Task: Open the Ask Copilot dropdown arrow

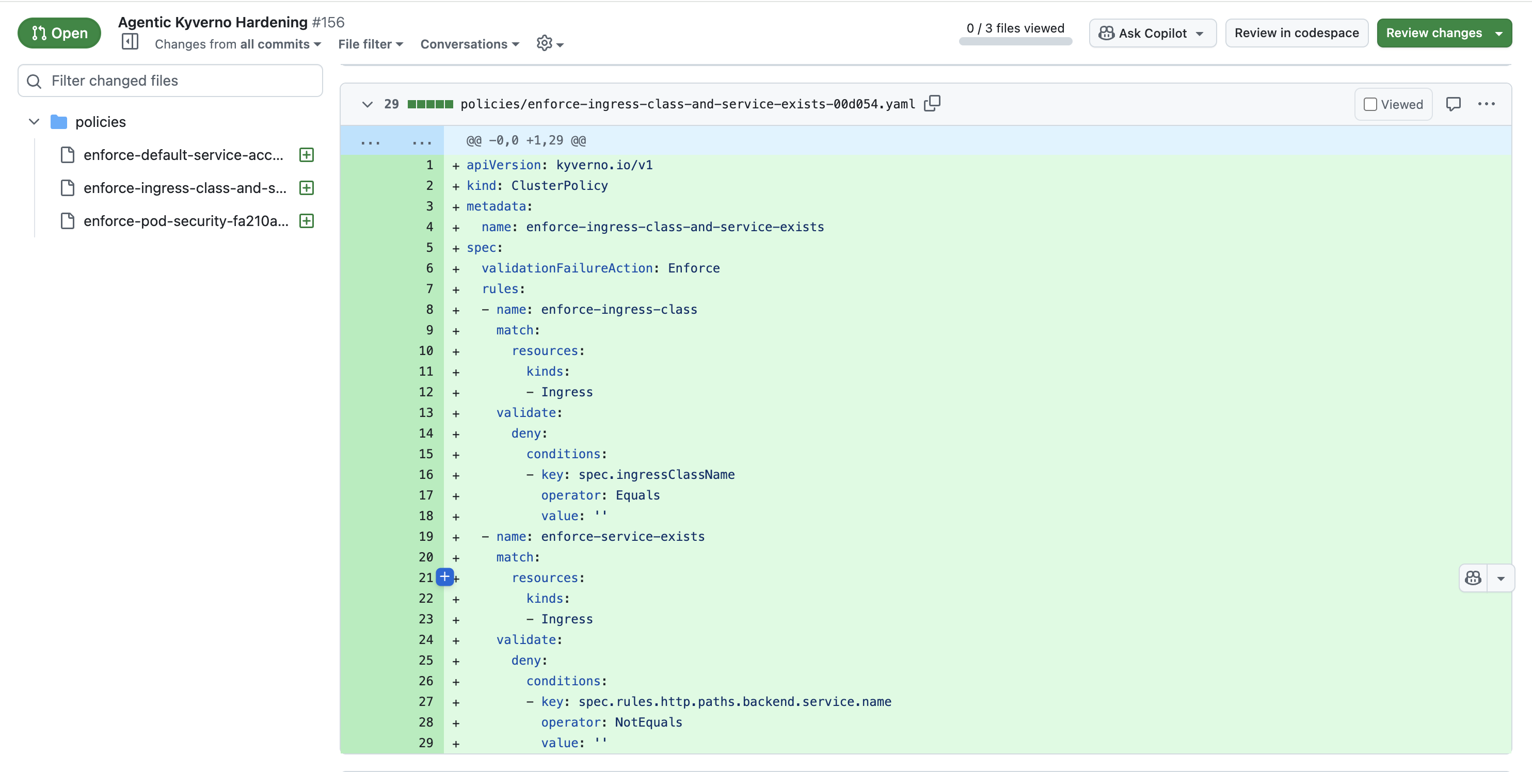Action: (x=1200, y=34)
